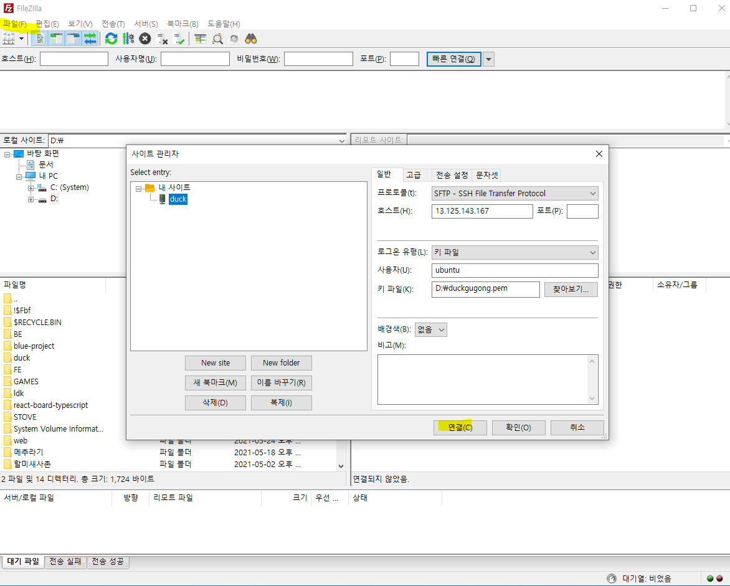
Task: Select the 문서 tree item
Action: [45, 165]
